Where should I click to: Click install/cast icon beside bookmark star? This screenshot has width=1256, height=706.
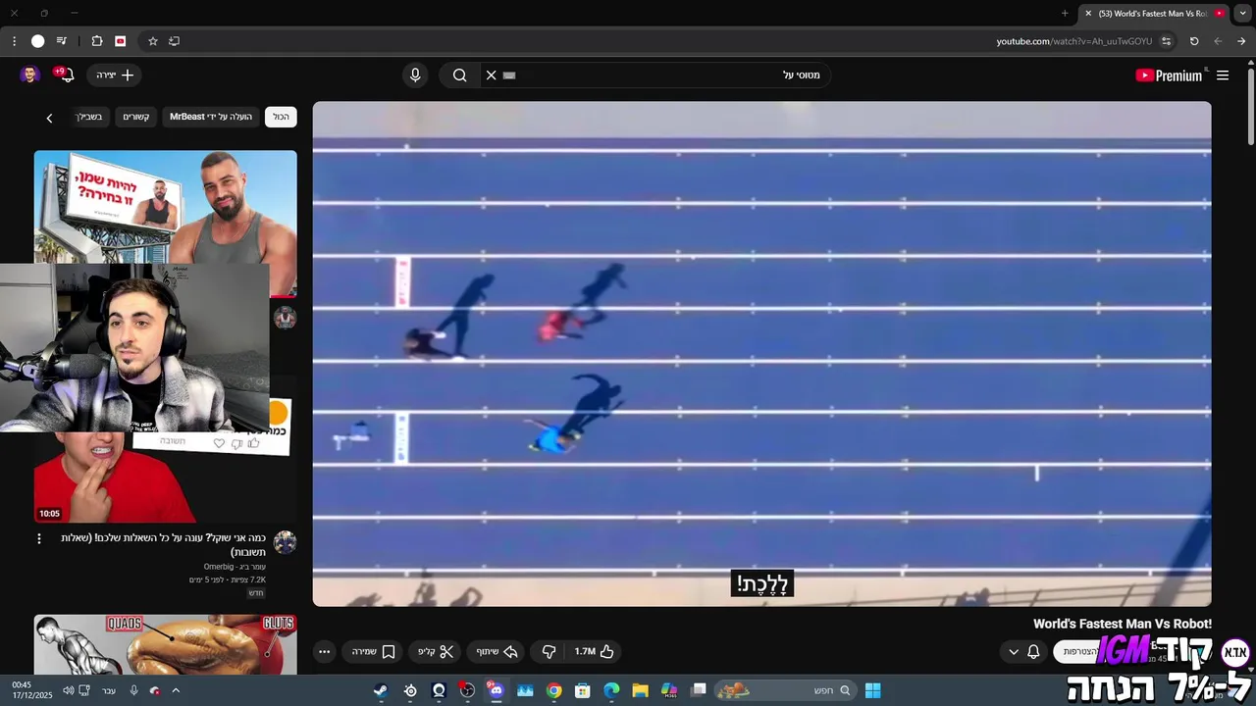pos(175,41)
